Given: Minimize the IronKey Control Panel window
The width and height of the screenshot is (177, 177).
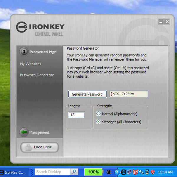Looking at the screenshot, I should (161, 22).
